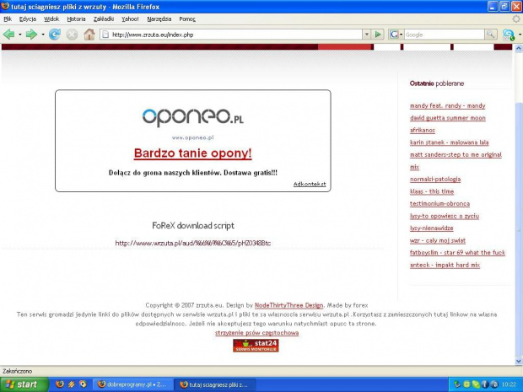523x392 pixels.
Task: Stop loading with the greyed Stop icon
Action: [72, 35]
